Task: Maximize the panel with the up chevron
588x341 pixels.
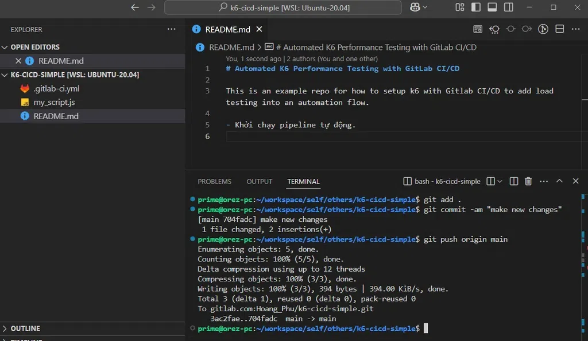Action: tap(559, 181)
